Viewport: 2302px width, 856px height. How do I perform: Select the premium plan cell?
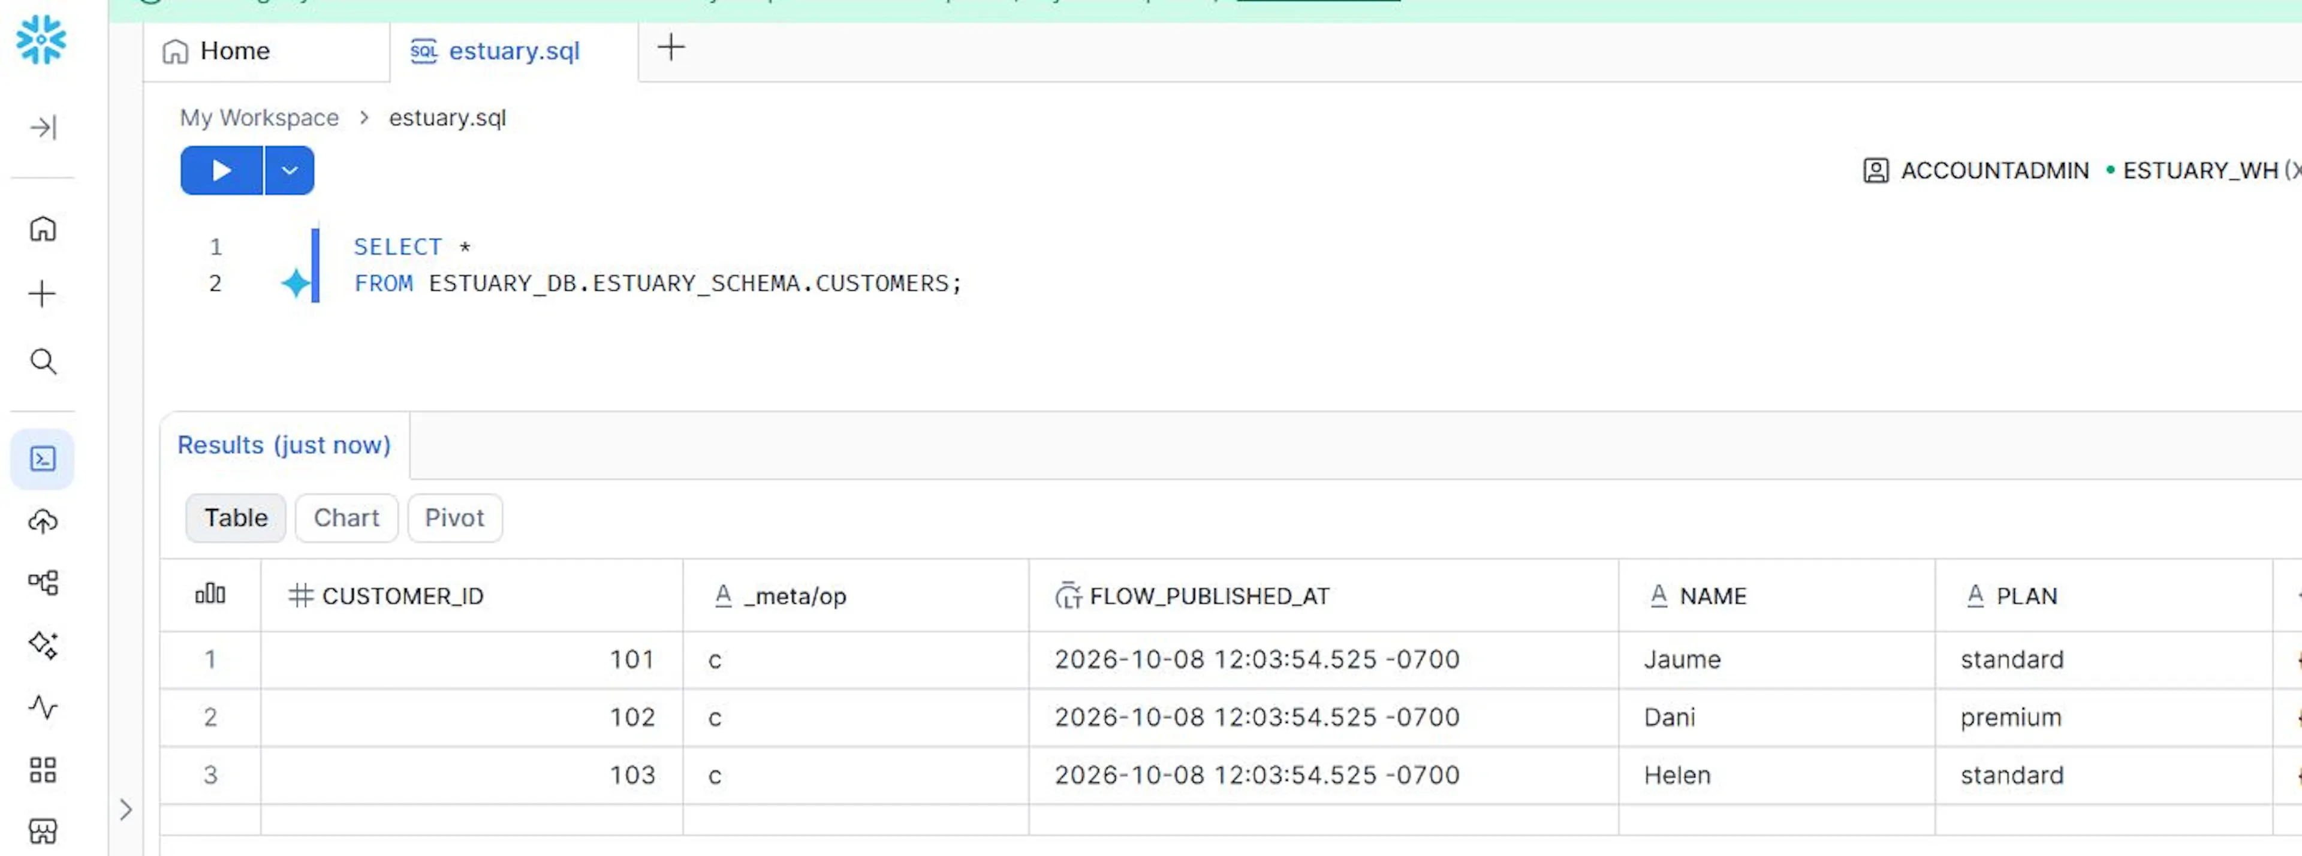tap(2104, 718)
